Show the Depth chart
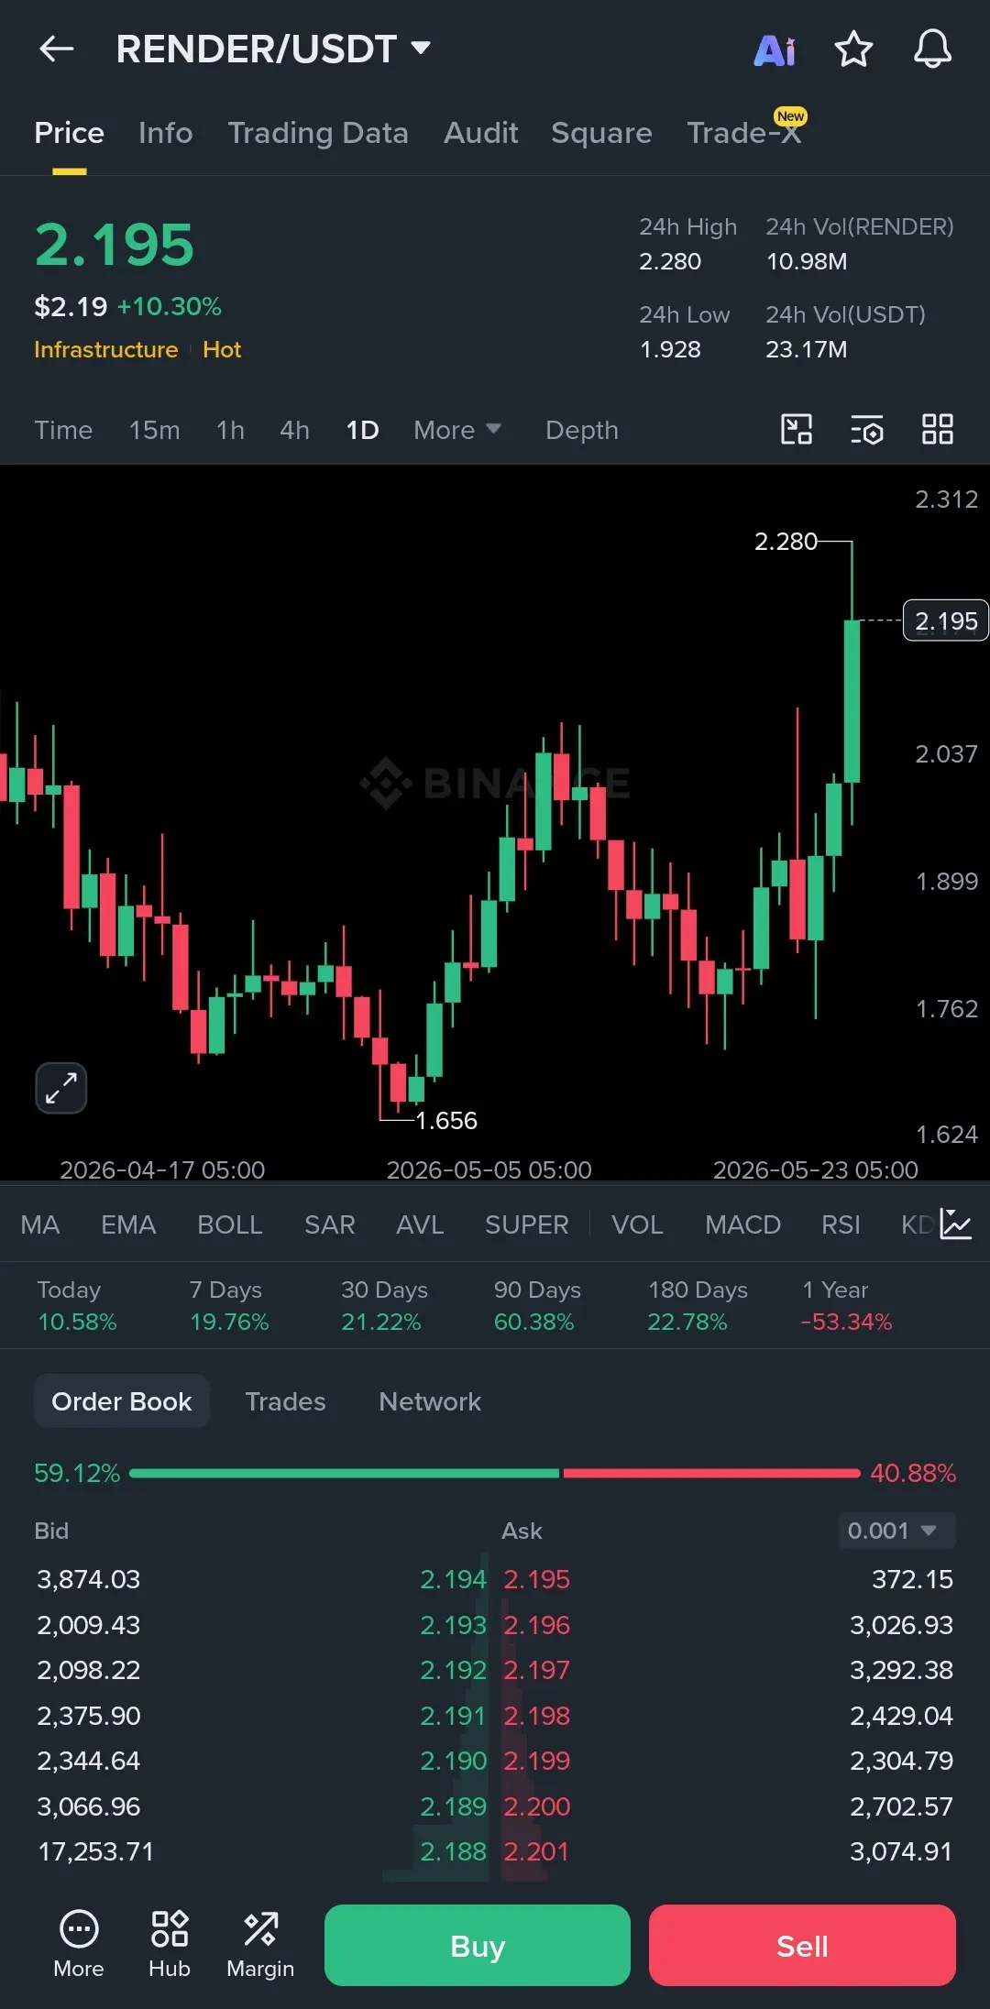 coord(582,430)
